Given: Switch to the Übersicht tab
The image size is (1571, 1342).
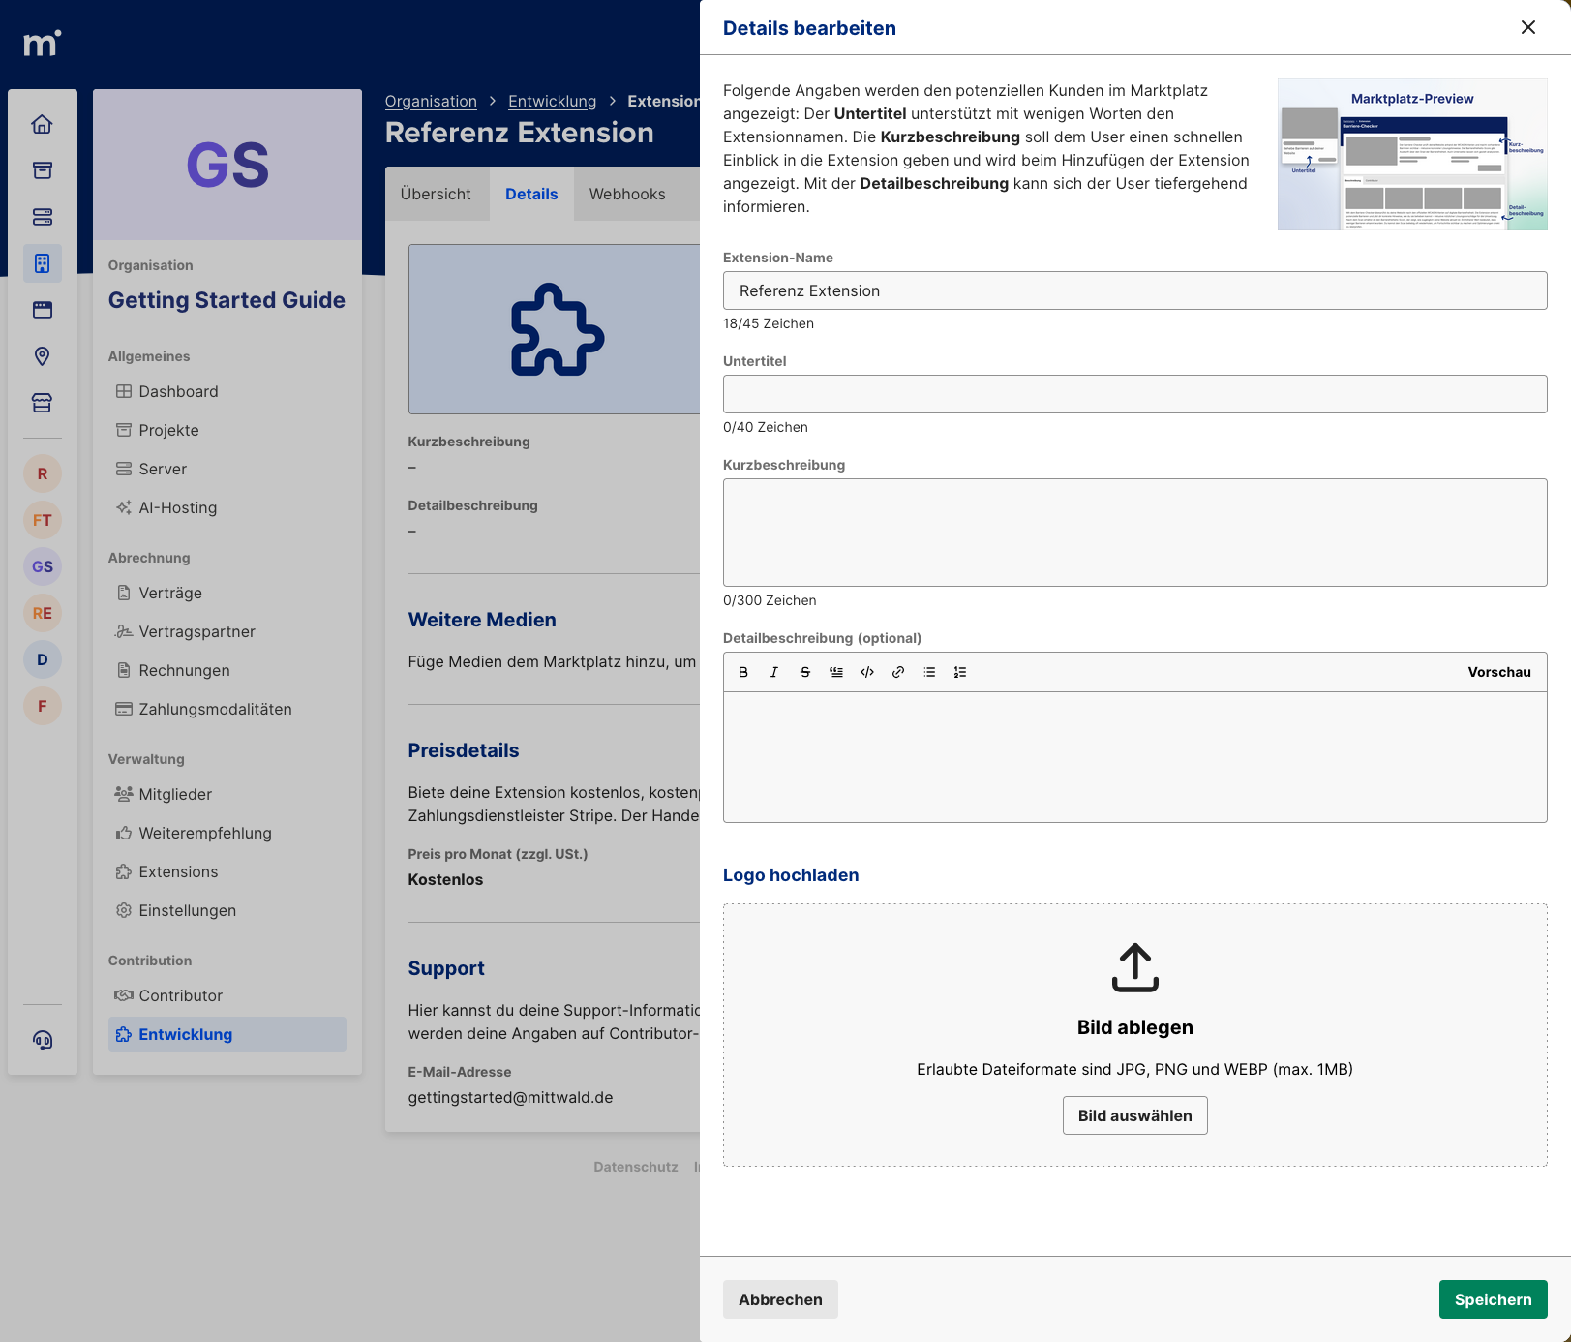Looking at the screenshot, I should pos(437,194).
